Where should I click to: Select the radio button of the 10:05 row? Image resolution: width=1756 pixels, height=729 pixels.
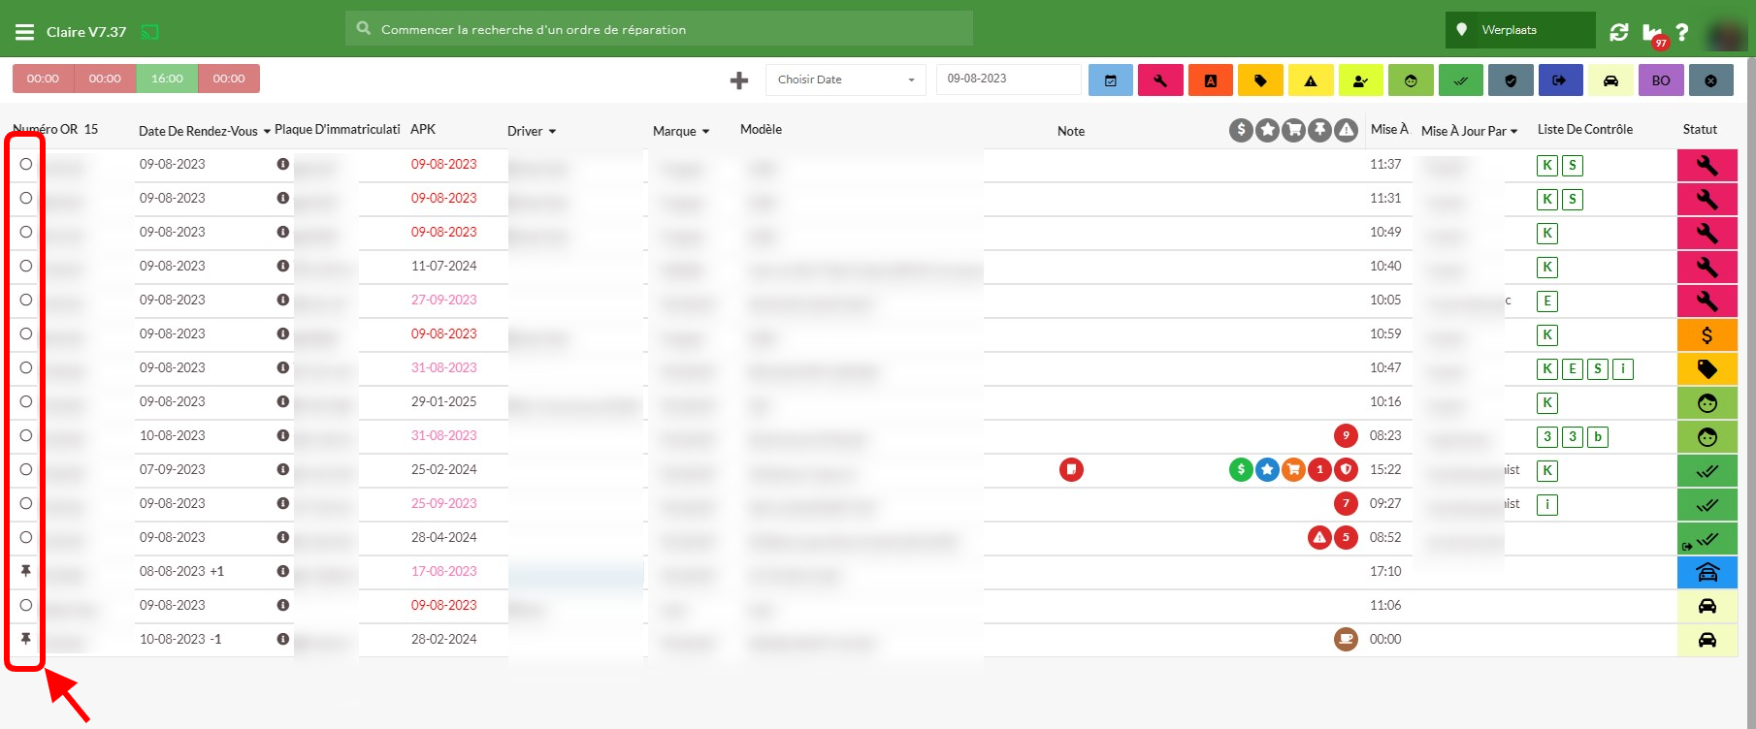pyautogui.click(x=26, y=300)
